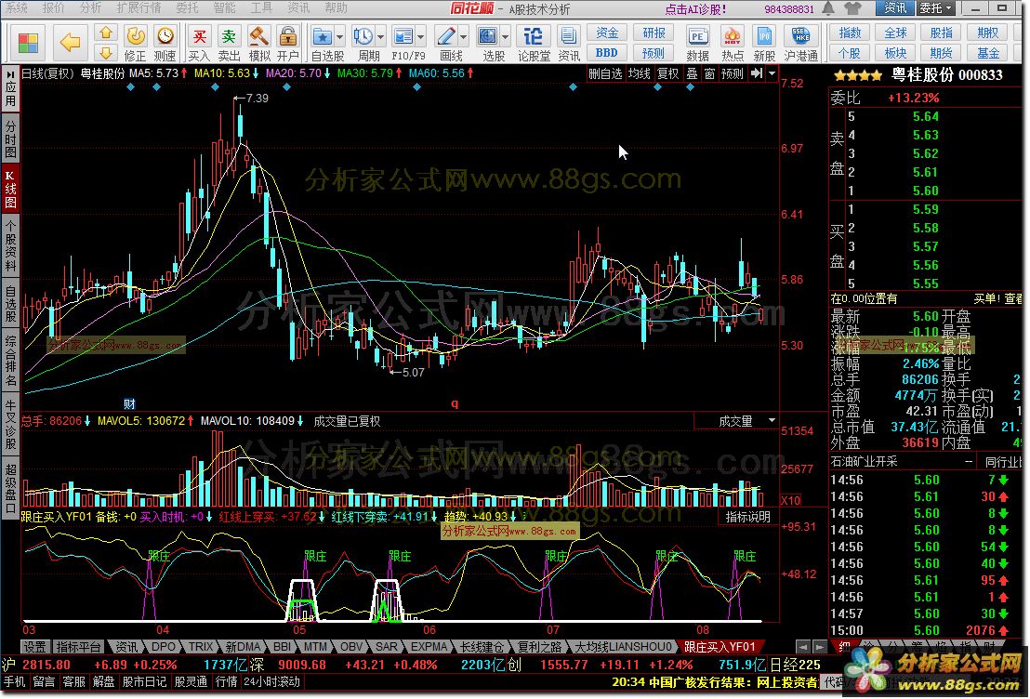The width and height of the screenshot is (1030, 699).
Task: Click the colorful home squares icon
Action: [x=28, y=44]
